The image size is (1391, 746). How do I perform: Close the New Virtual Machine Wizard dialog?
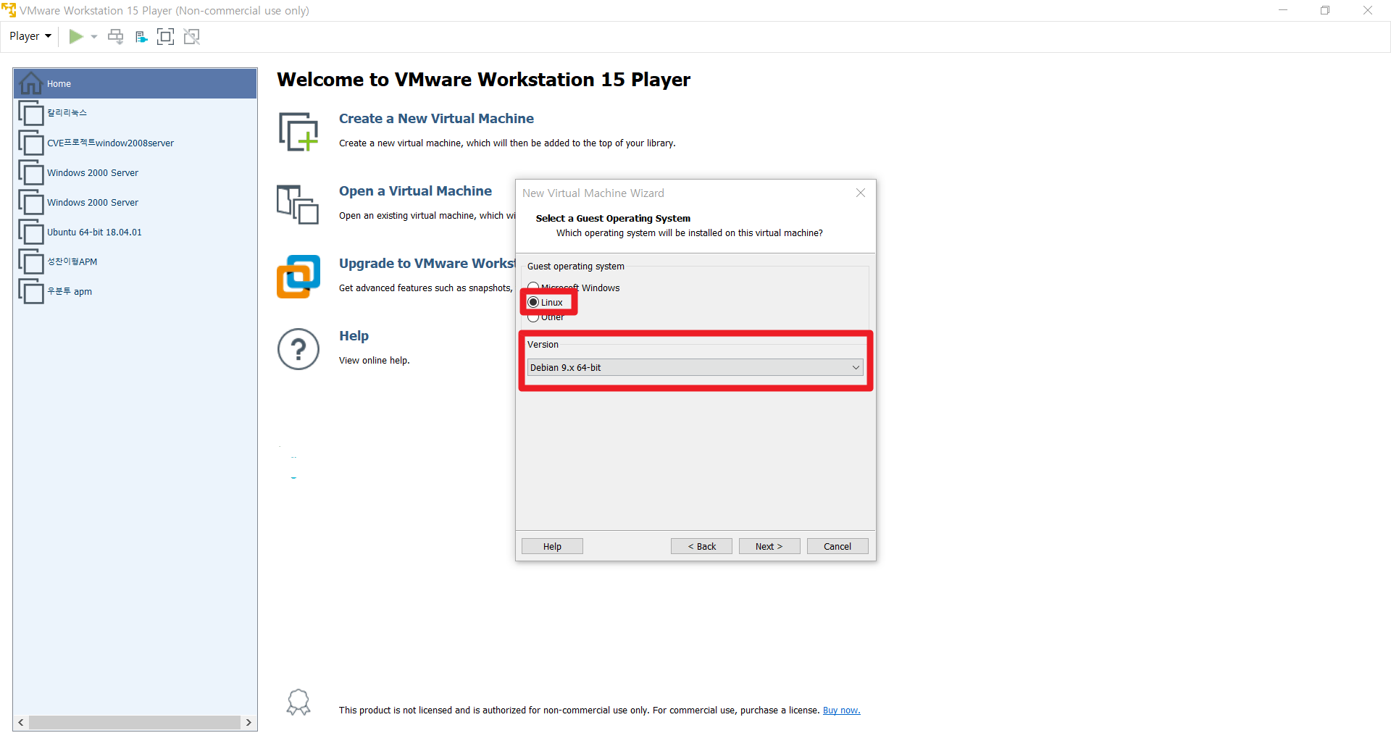(x=861, y=193)
